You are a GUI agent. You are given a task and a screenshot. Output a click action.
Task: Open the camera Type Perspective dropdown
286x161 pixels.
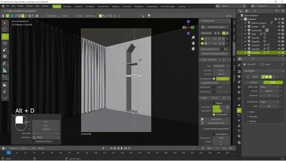(x=221, y=66)
